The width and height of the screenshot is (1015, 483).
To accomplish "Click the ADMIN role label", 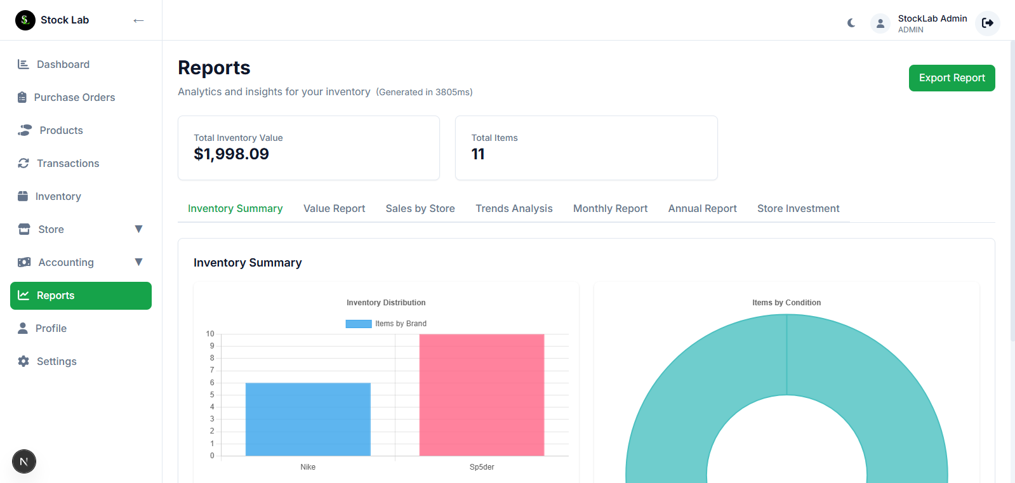I will click(x=910, y=30).
